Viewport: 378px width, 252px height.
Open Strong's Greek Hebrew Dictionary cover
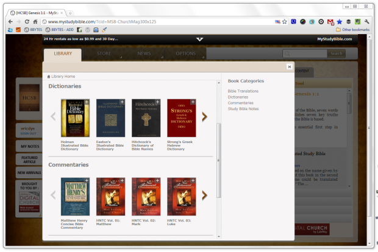182,118
